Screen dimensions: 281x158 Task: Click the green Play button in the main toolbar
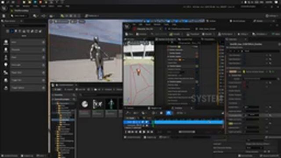62,16
